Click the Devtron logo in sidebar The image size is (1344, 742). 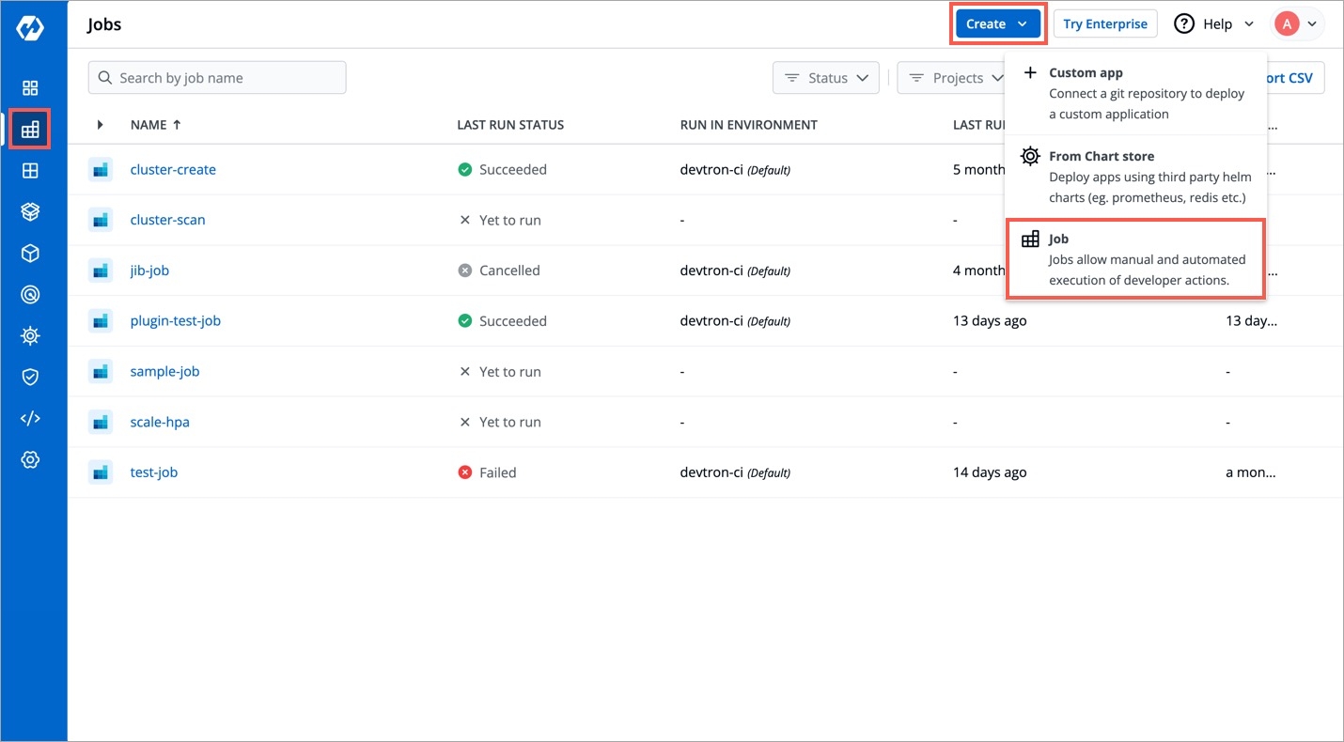coord(30,29)
